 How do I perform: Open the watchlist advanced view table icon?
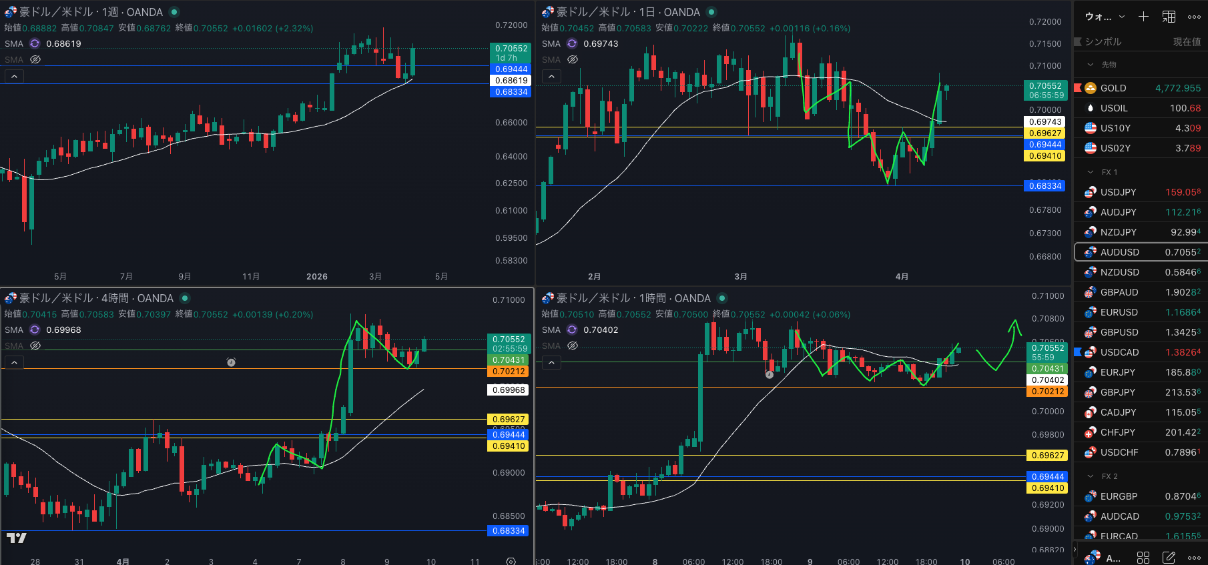click(x=1169, y=17)
